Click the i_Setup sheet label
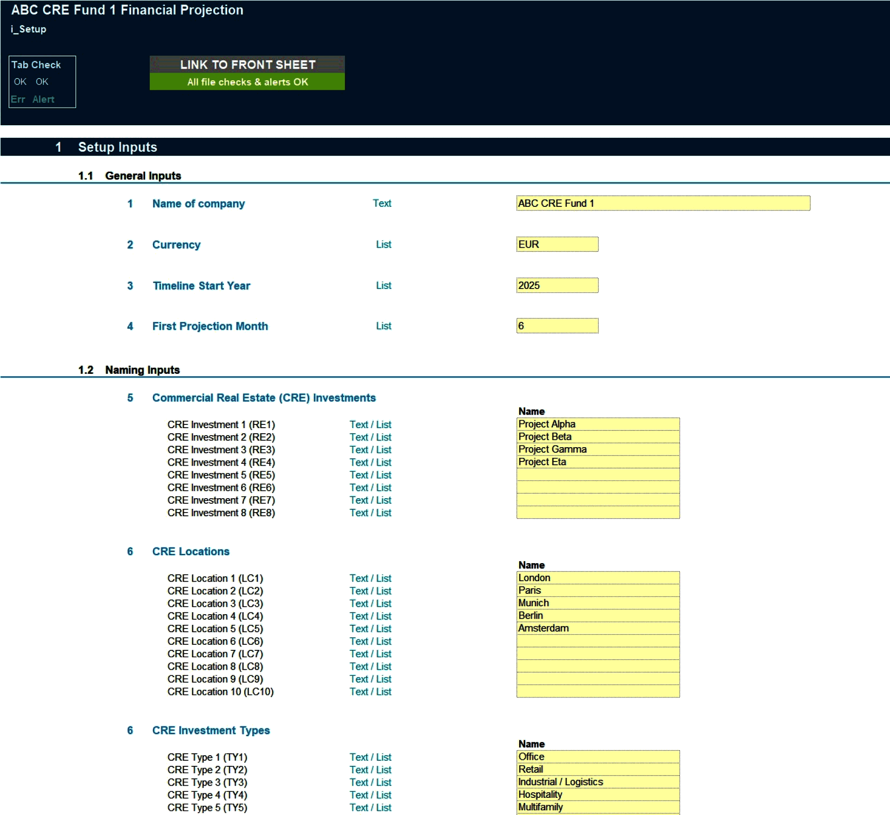The height and width of the screenshot is (815, 890). tap(28, 29)
